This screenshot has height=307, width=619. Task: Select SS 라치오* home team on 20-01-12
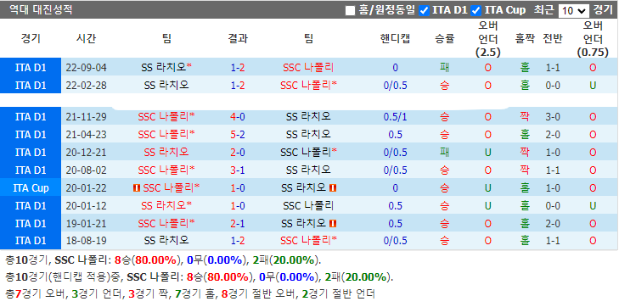pyautogui.click(x=166, y=206)
